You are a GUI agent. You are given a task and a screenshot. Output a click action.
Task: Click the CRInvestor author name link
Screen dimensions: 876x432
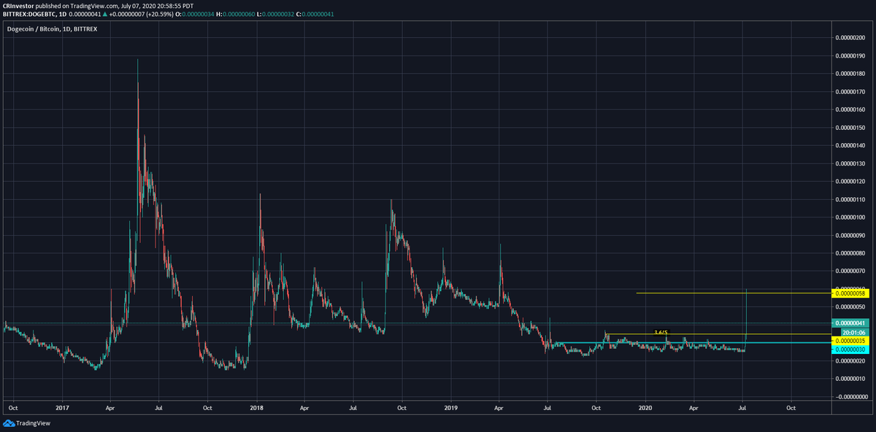[x=18, y=4]
